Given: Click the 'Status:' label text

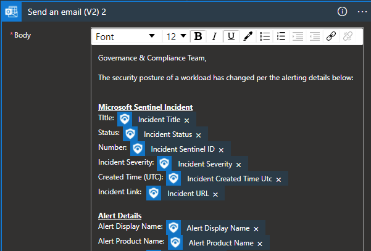Looking at the screenshot, I should (109, 133).
